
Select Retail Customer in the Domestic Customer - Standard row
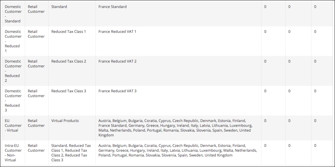36,9
